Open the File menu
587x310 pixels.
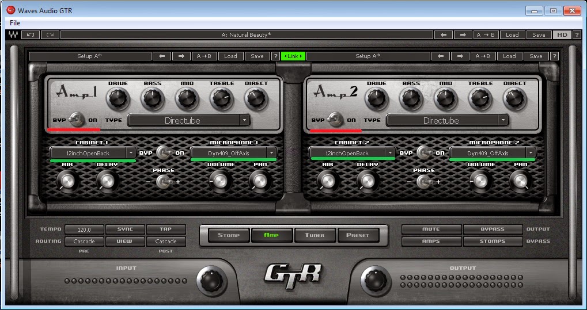[15, 23]
